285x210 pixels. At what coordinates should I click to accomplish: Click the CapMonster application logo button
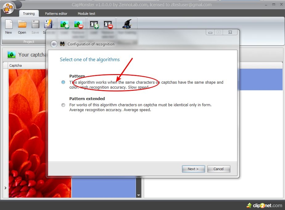[x=8, y=8]
